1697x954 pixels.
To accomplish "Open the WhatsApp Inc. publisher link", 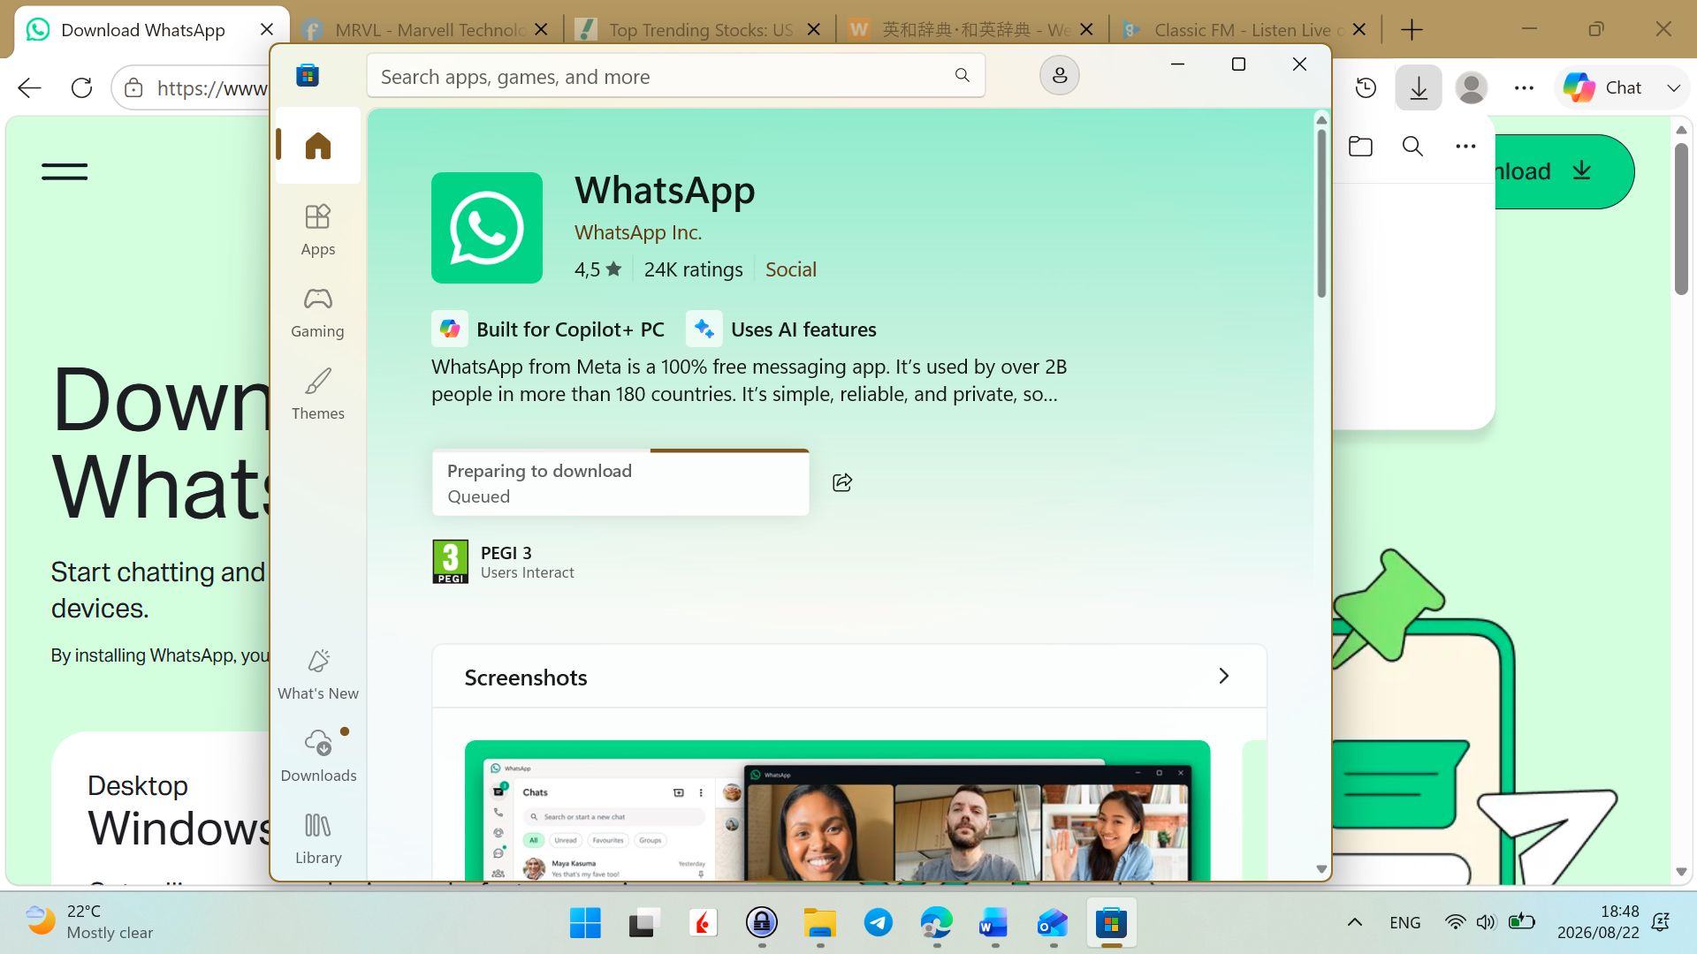I will (638, 232).
